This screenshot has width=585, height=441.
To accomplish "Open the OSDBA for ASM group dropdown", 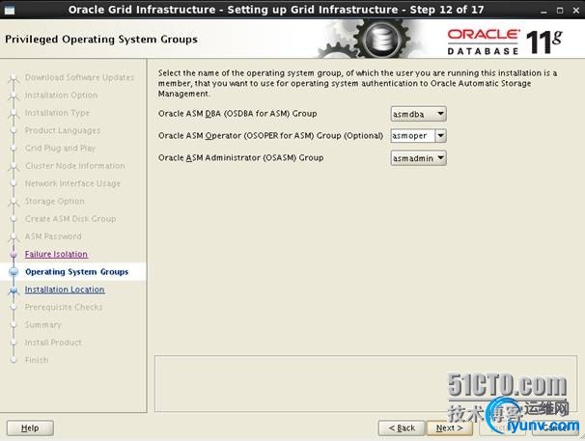I will pyautogui.click(x=418, y=114).
